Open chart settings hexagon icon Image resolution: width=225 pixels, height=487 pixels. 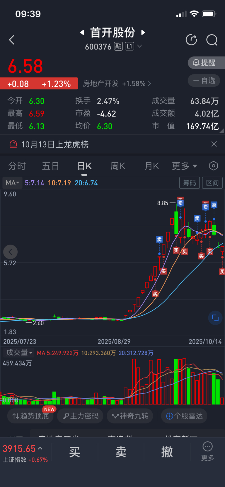coord(214,166)
